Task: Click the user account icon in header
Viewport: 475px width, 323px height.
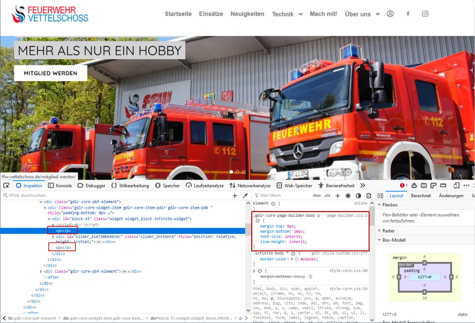Action: click(390, 14)
